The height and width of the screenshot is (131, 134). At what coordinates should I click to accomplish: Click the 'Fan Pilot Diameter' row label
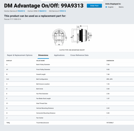pos(42,94)
